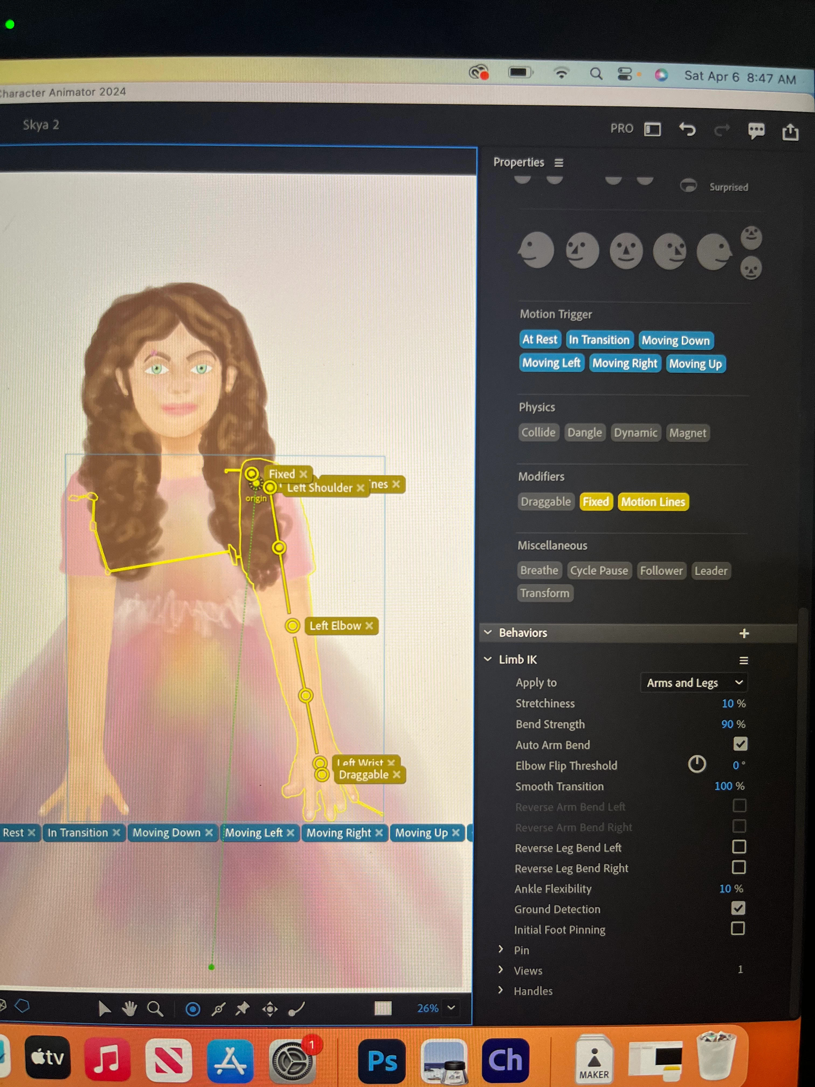Open the Limb IK behavior menu
Image resolution: width=815 pixels, height=1087 pixels.
743,661
